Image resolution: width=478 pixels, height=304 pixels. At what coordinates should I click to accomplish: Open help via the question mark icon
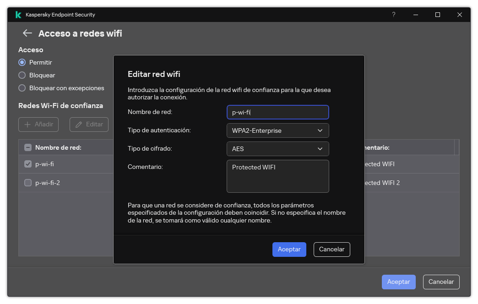click(x=393, y=15)
